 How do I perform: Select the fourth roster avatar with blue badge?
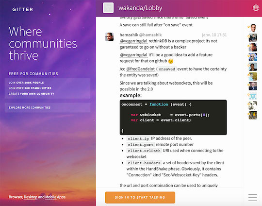coord(253,57)
